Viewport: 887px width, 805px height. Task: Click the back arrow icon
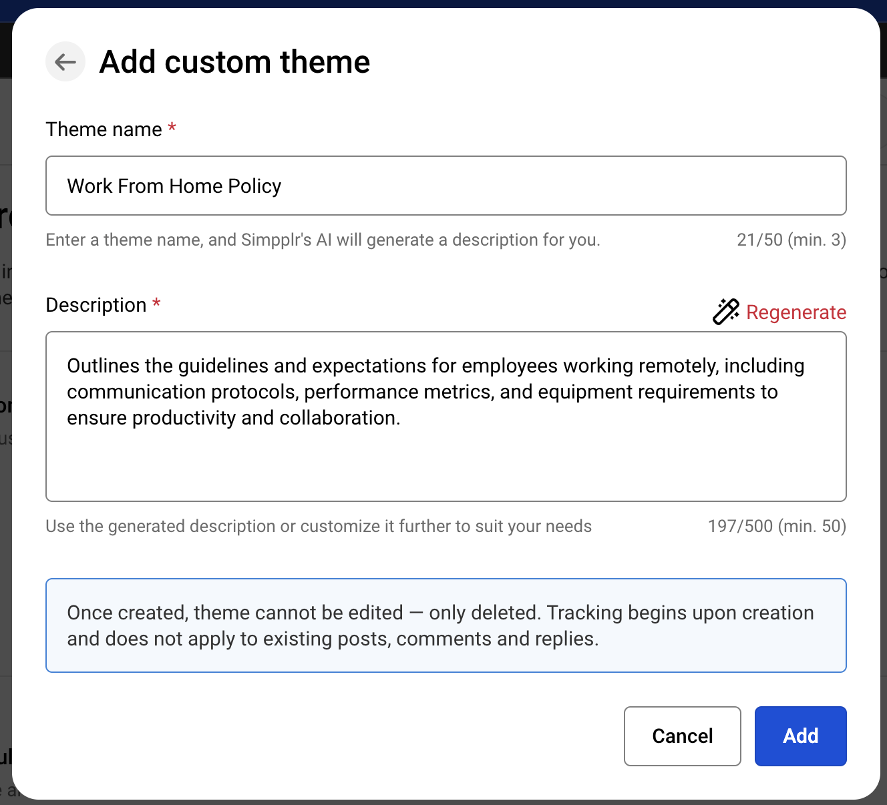(x=65, y=62)
